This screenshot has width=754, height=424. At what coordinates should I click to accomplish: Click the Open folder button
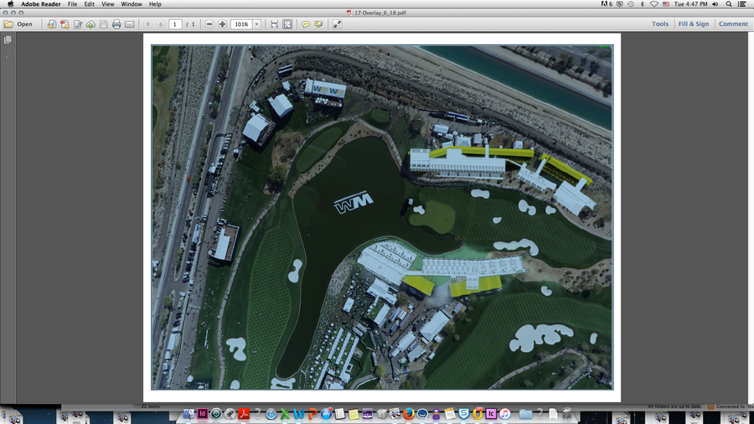[18, 24]
